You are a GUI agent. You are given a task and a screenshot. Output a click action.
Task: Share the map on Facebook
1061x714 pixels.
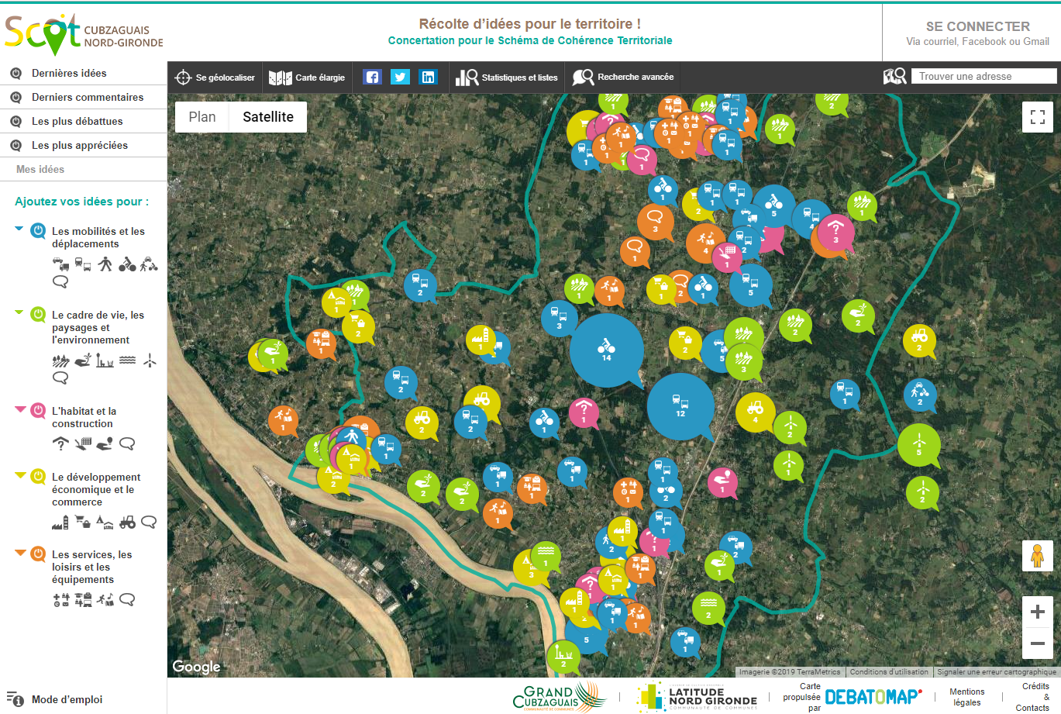[372, 77]
